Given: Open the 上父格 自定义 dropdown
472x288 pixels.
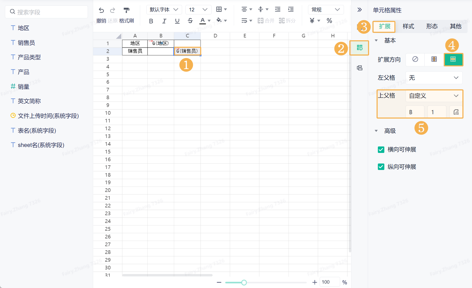Looking at the screenshot, I should (x=434, y=96).
